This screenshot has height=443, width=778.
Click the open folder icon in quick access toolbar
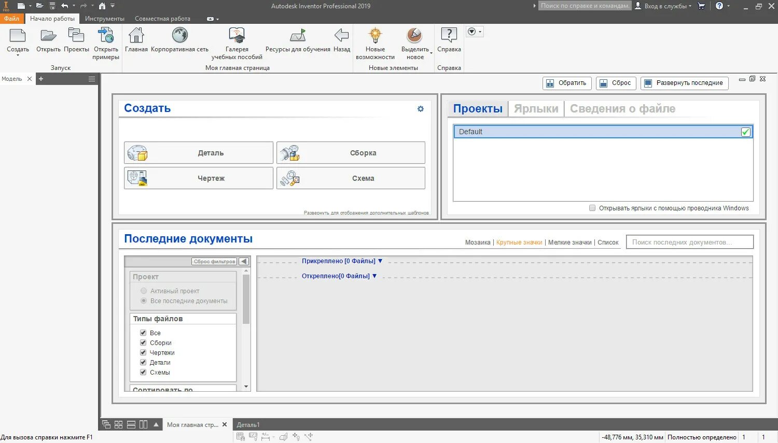(39, 6)
